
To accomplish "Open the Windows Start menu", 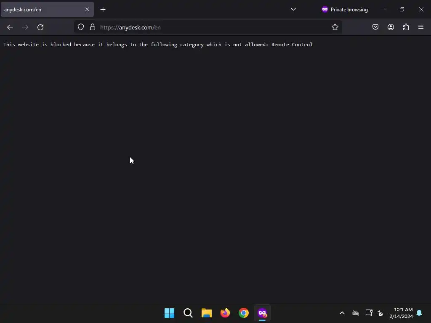I will coord(169,313).
